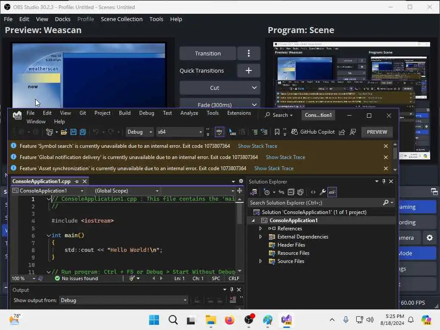Click the PREVIEW button in Visual Studio
440x330 pixels.
click(377, 132)
